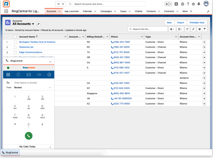Open the search scope All dropdown
The image size is (213, 158).
(60, 4)
